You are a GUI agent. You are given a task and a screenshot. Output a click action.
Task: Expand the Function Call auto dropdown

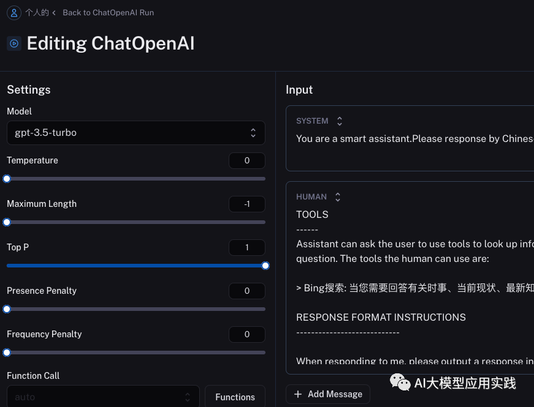tap(103, 397)
